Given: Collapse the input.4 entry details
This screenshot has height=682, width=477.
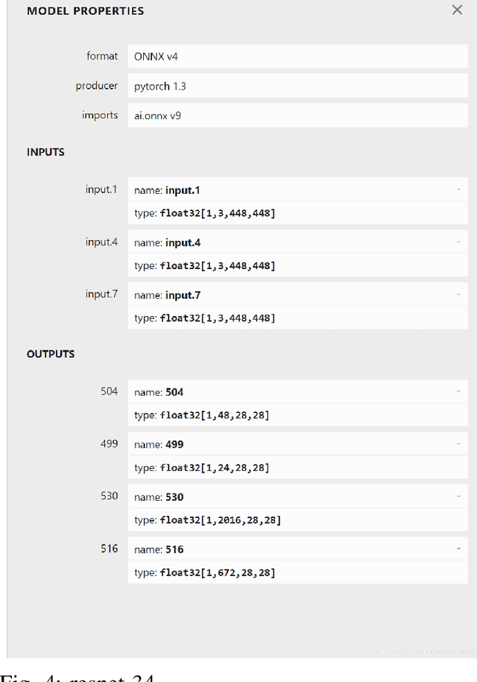Looking at the screenshot, I should coord(458,241).
